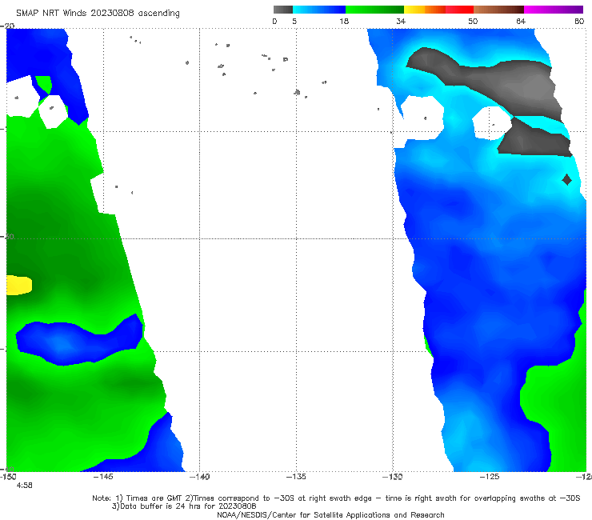Click the swath time label 4:58
This screenshot has width=592, height=520.
[x=24, y=486]
